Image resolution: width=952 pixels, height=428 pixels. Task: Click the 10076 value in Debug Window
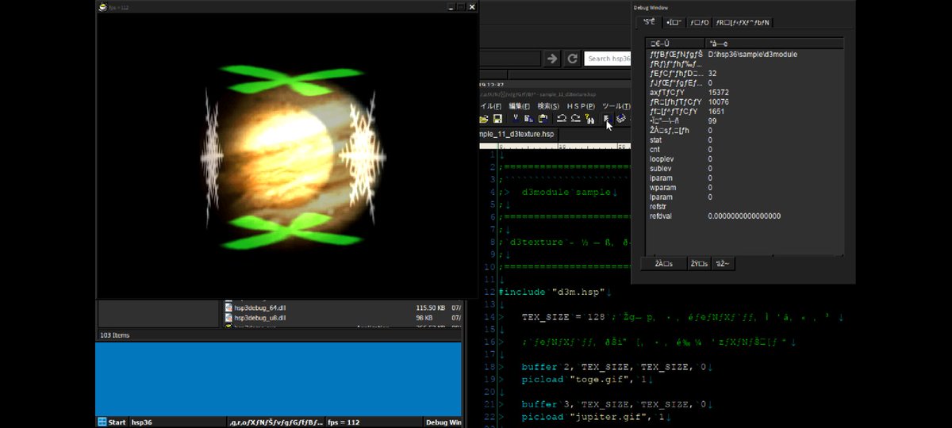tap(719, 102)
